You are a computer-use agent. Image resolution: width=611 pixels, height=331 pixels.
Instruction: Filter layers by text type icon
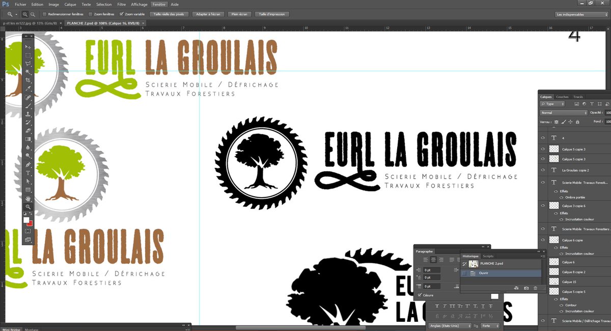[591, 104]
